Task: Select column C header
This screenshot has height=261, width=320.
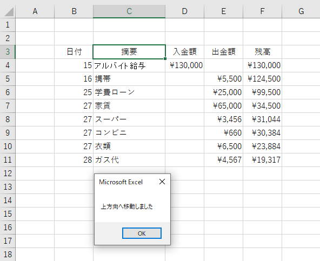Action: [129, 11]
